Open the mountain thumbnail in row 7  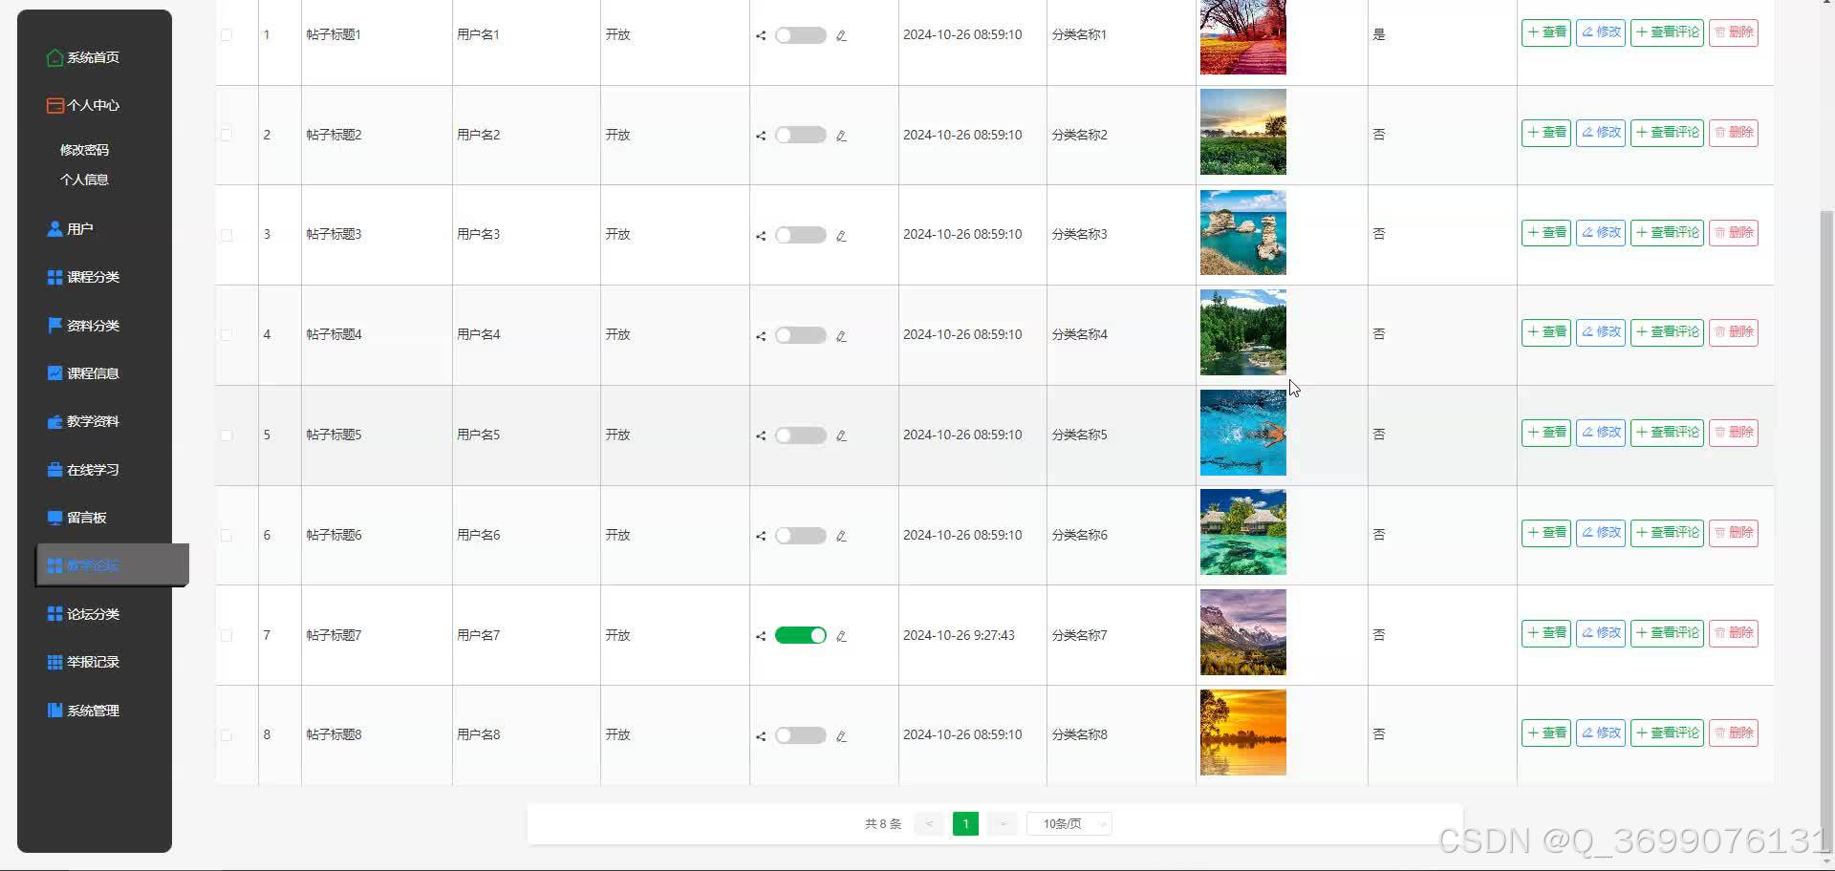point(1243,632)
